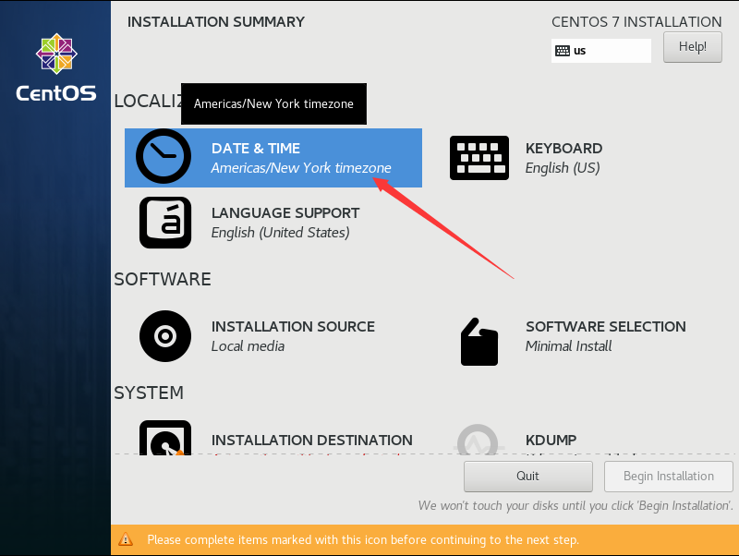Select the INSTALLATION DESTINATION heading

(x=312, y=440)
